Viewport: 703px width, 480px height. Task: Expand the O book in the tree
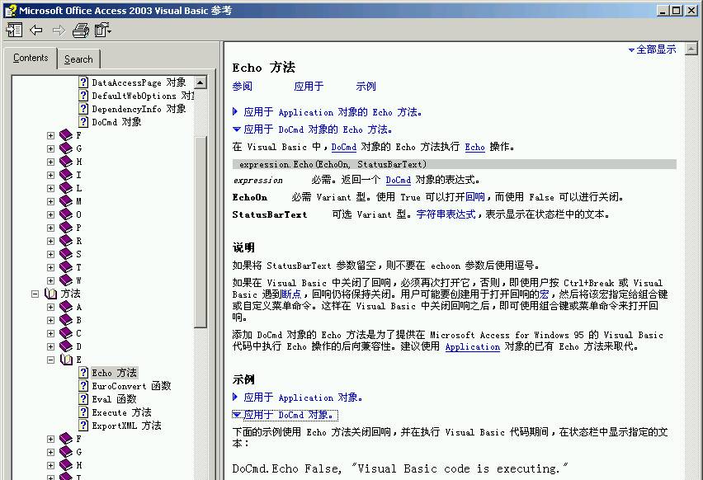point(50,214)
